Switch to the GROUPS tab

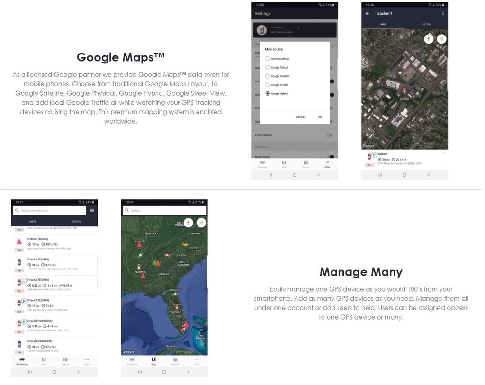tap(76, 221)
